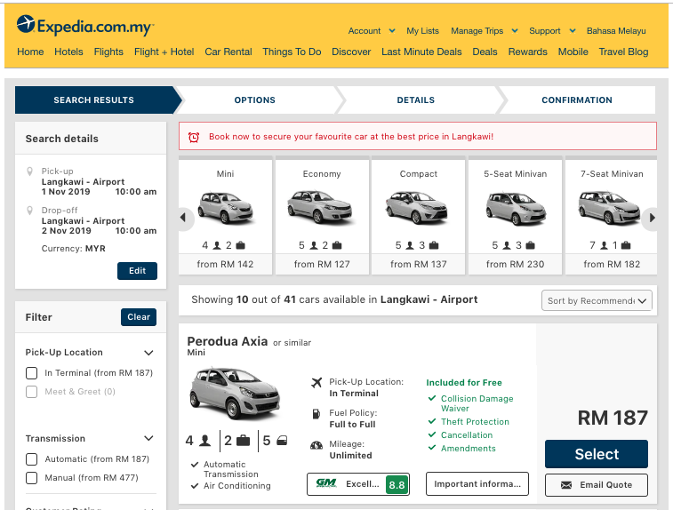The height and width of the screenshot is (510, 673).
Task: Click the envelope icon on Email Quote
Action: pyautogui.click(x=566, y=485)
